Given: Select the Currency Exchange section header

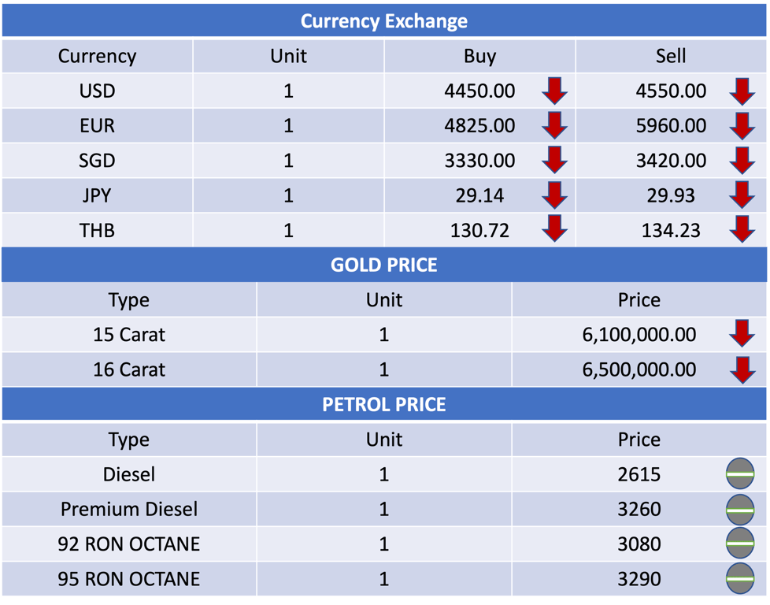Looking at the screenshot, I should (384, 20).
